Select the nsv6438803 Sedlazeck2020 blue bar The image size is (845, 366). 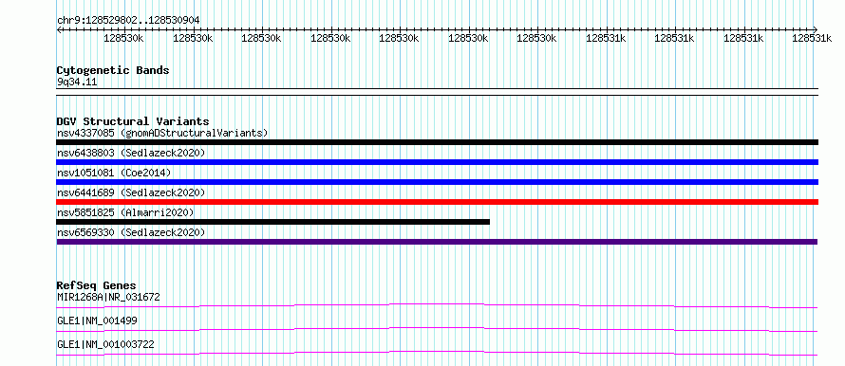pyautogui.click(x=437, y=162)
